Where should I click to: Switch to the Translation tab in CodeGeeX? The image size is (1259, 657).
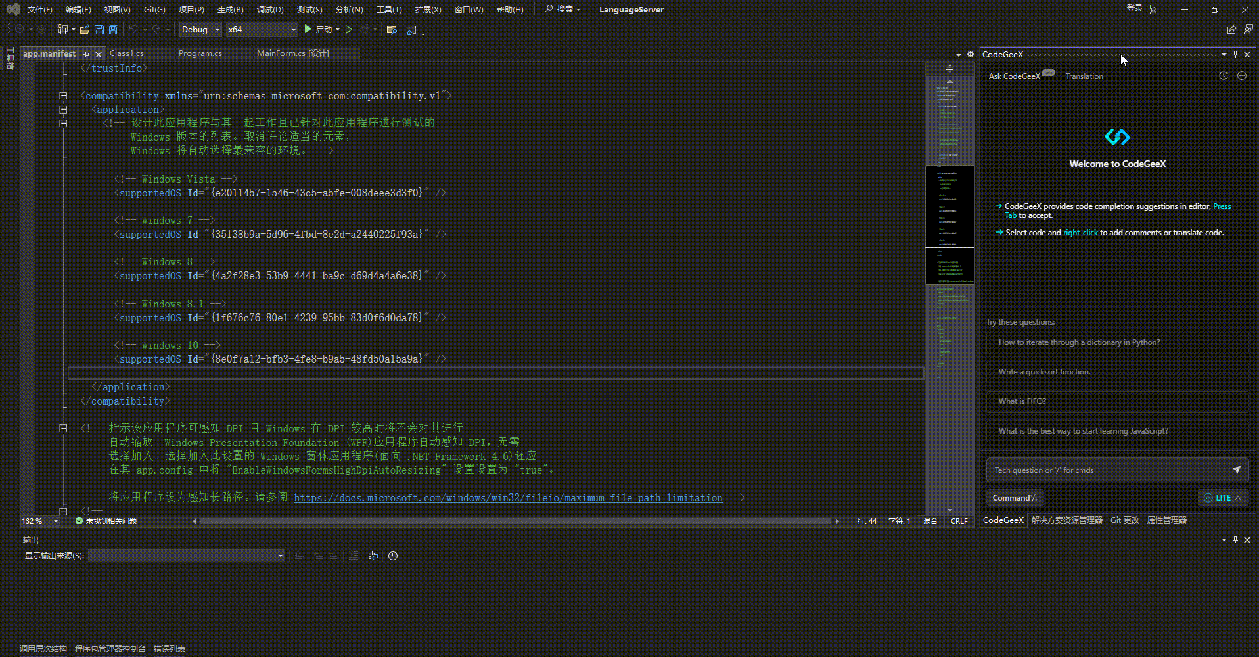1084,76
